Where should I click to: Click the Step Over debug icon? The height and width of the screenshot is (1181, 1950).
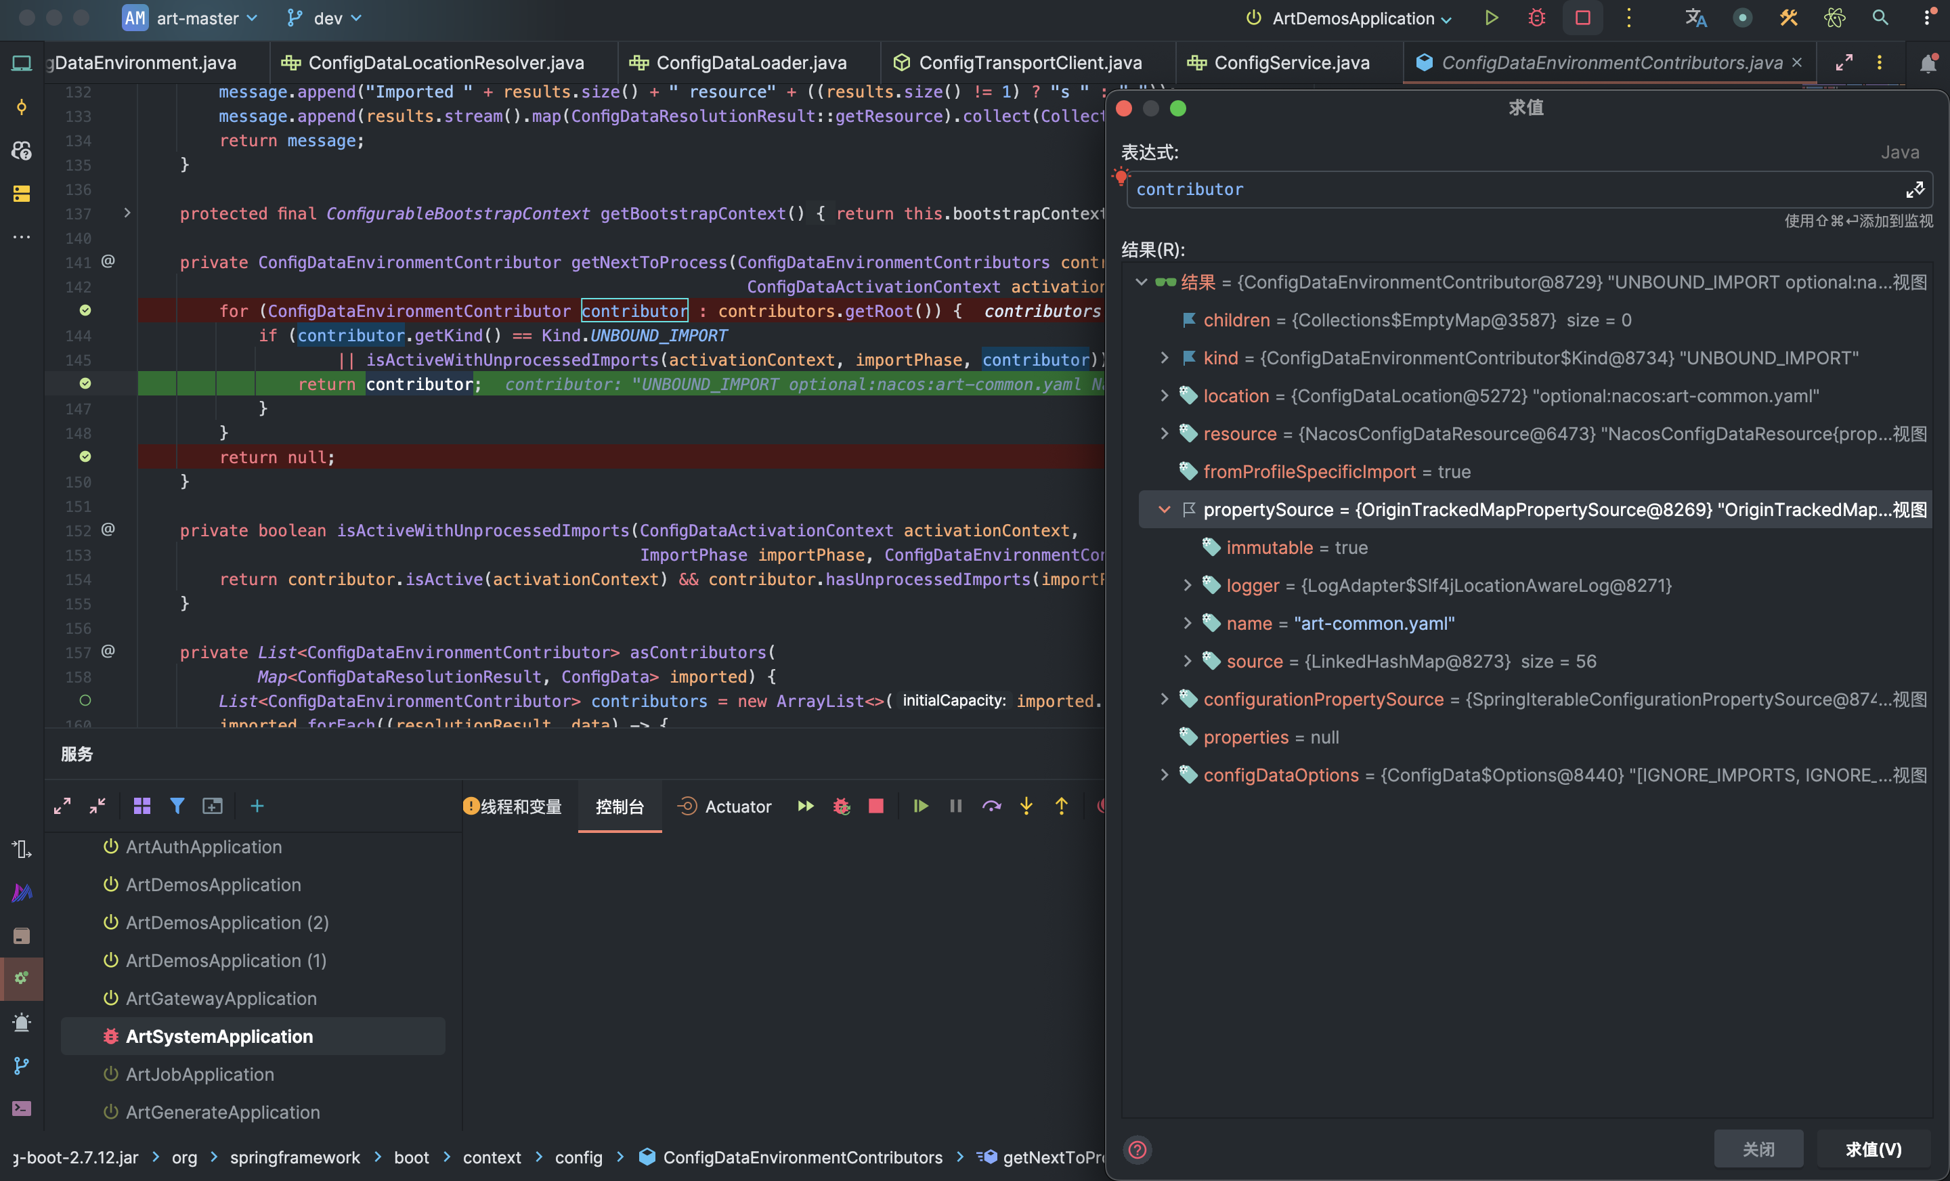991,806
